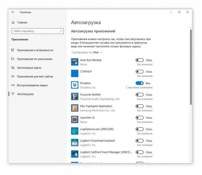
Task: Click the LogiOptions.exe icon
Action: (x=75, y=131)
